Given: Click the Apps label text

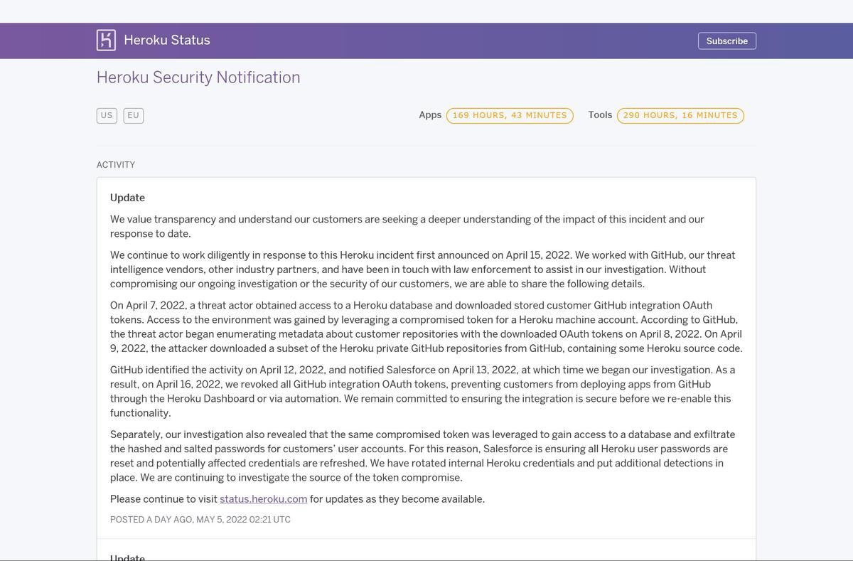Looking at the screenshot, I should coord(430,114).
